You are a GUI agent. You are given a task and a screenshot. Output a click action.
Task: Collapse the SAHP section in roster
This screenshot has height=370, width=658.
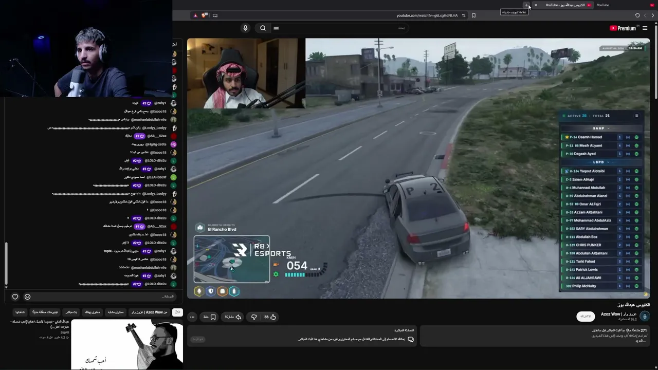600,128
